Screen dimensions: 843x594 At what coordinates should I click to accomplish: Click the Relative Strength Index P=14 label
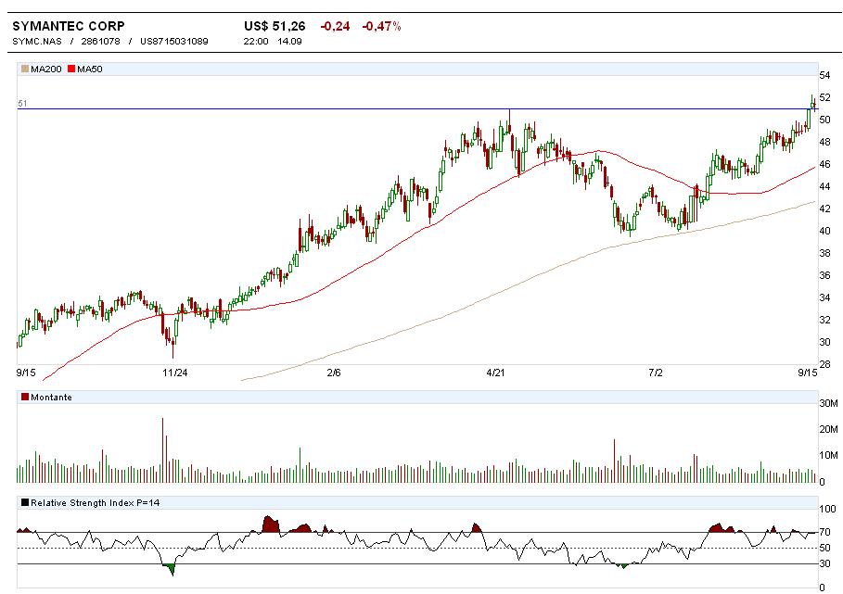[x=96, y=502]
